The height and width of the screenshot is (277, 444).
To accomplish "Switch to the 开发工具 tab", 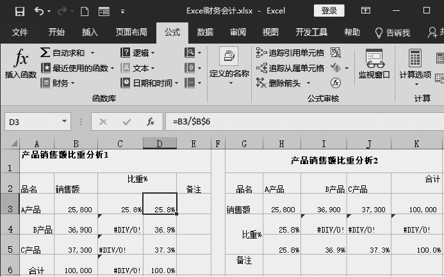I will (311, 32).
